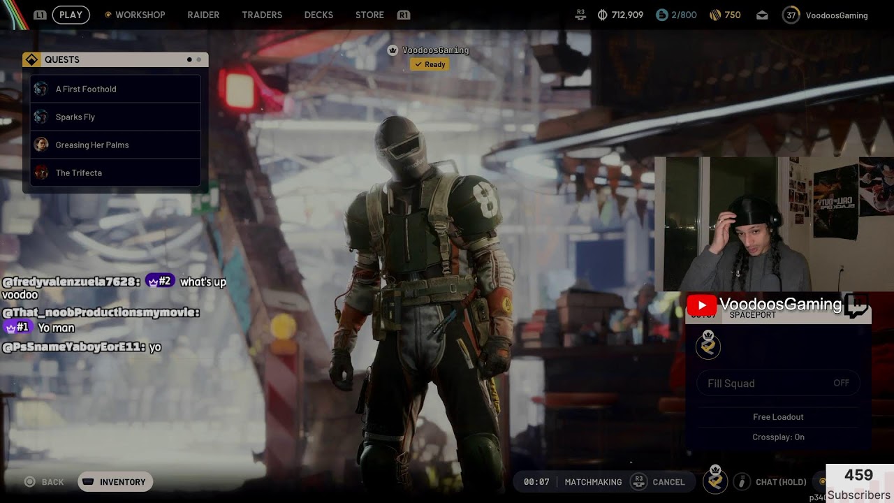Screen dimensions: 894x503
Task: Click the A First Foothold quest icon
Action: 41,89
